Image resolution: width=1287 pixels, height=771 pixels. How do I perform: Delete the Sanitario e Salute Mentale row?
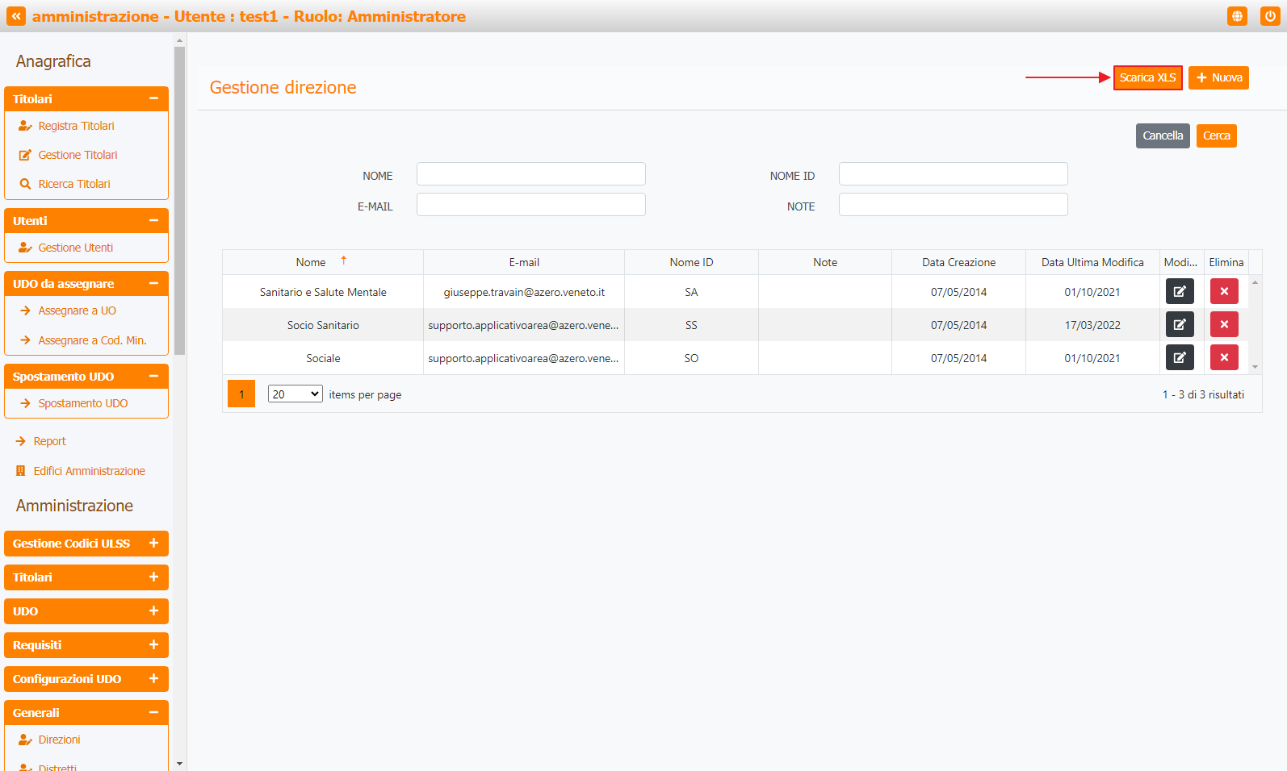tap(1224, 292)
